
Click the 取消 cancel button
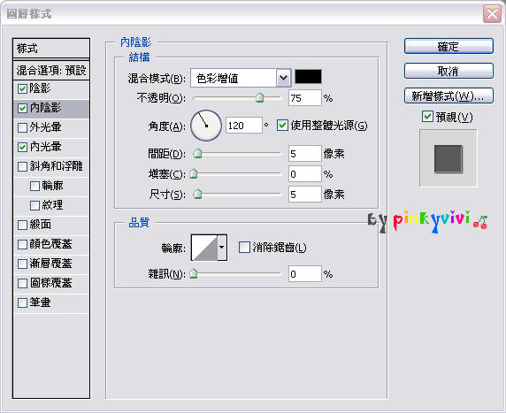click(x=448, y=71)
